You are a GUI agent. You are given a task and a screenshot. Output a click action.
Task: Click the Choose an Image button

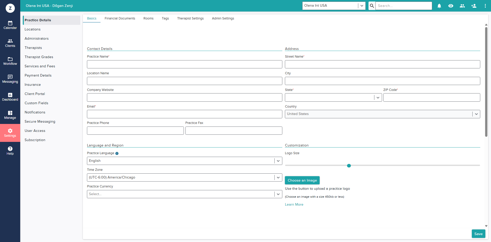point(302,180)
